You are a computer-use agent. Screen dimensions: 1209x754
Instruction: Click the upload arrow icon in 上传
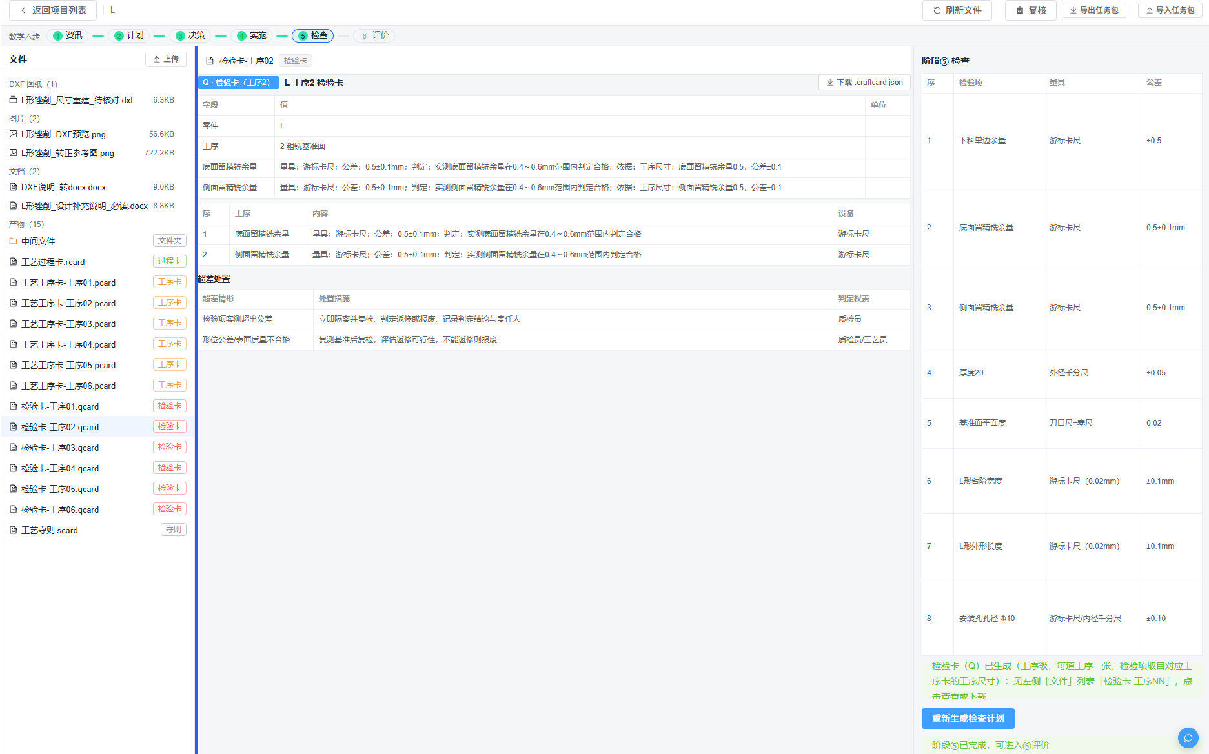point(157,59)
